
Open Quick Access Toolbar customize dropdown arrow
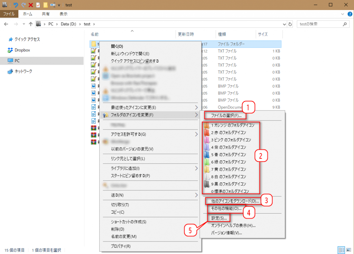[x=59, y=5]
